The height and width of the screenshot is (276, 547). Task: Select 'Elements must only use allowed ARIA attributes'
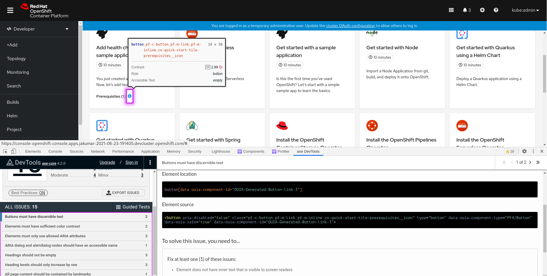[x=76, y=236]
